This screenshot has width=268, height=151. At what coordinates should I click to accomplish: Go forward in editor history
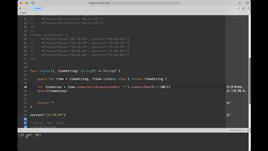(28, 8)
